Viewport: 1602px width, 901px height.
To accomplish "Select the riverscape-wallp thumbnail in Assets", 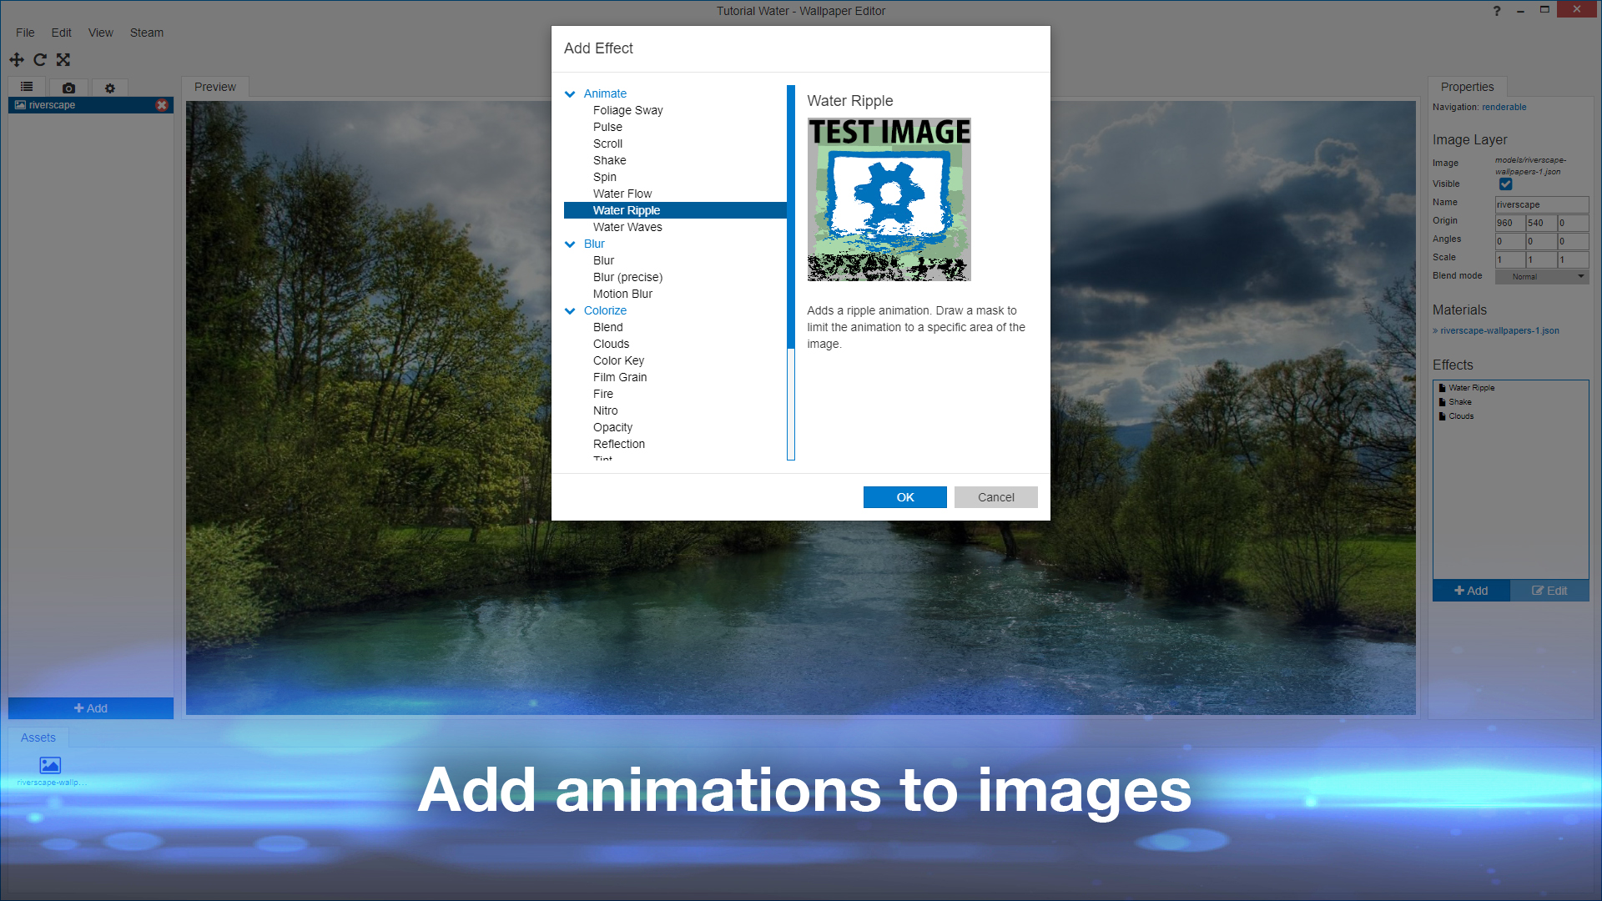I will tap(49, 767).
